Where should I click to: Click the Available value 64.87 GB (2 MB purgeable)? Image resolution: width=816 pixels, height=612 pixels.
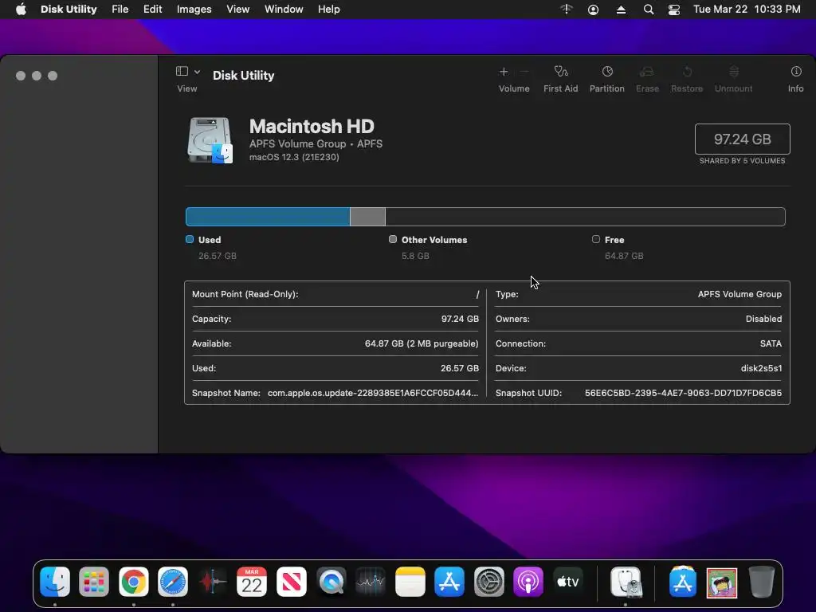click(x=422, y=343)
